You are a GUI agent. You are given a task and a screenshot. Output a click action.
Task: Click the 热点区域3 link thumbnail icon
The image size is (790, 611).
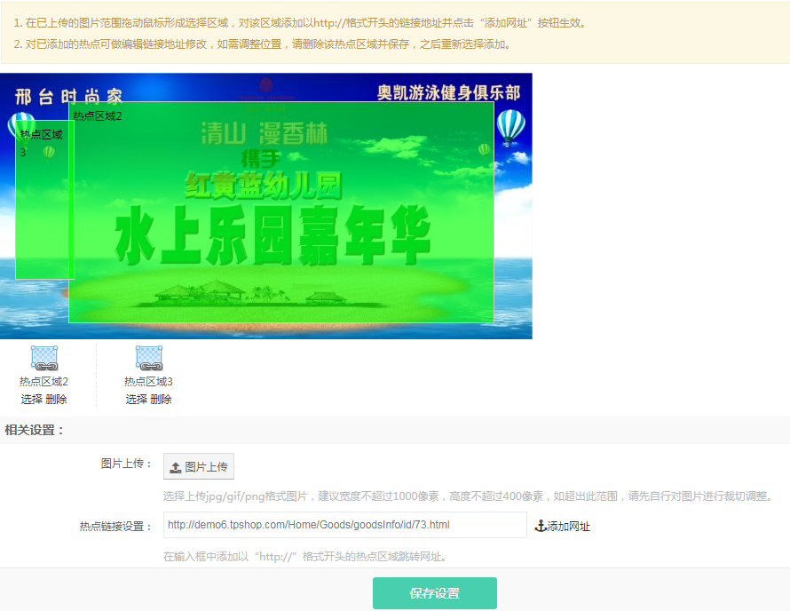[149, 358]
